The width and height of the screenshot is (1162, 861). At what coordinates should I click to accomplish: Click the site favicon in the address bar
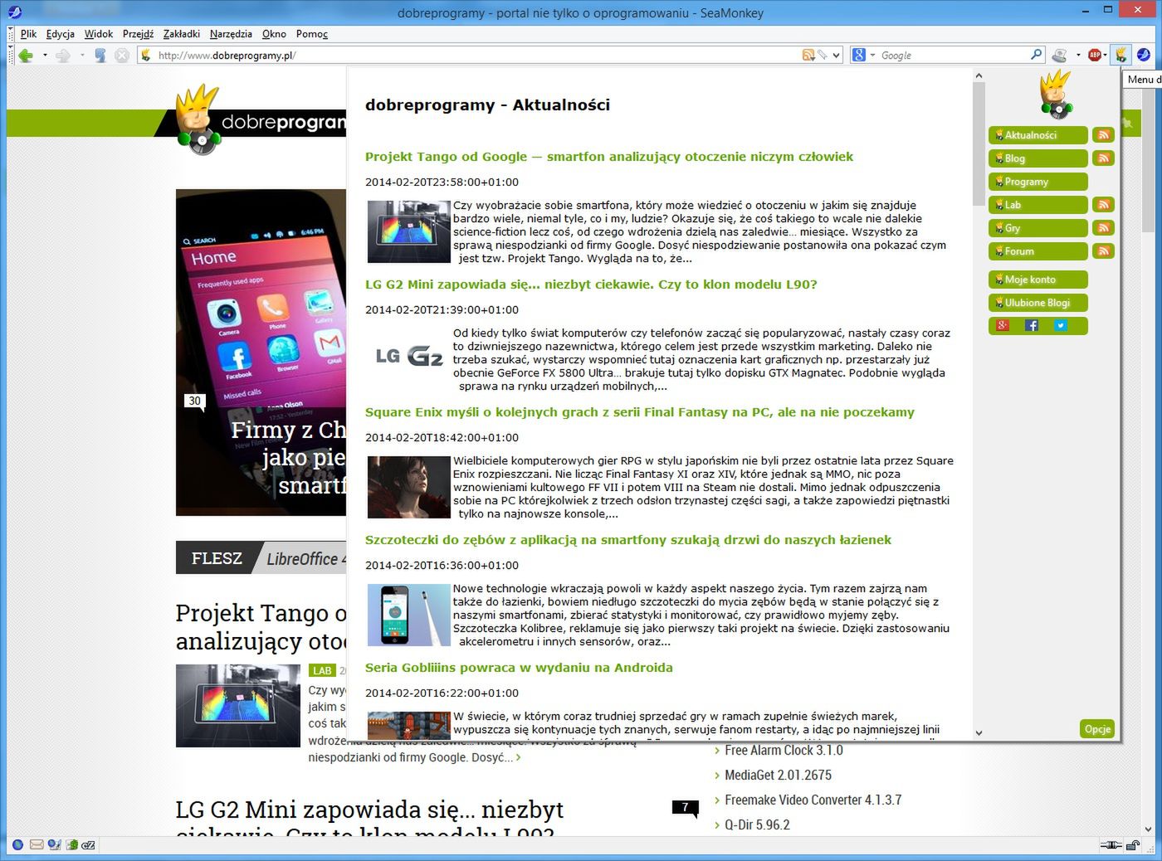coord(147,56)
